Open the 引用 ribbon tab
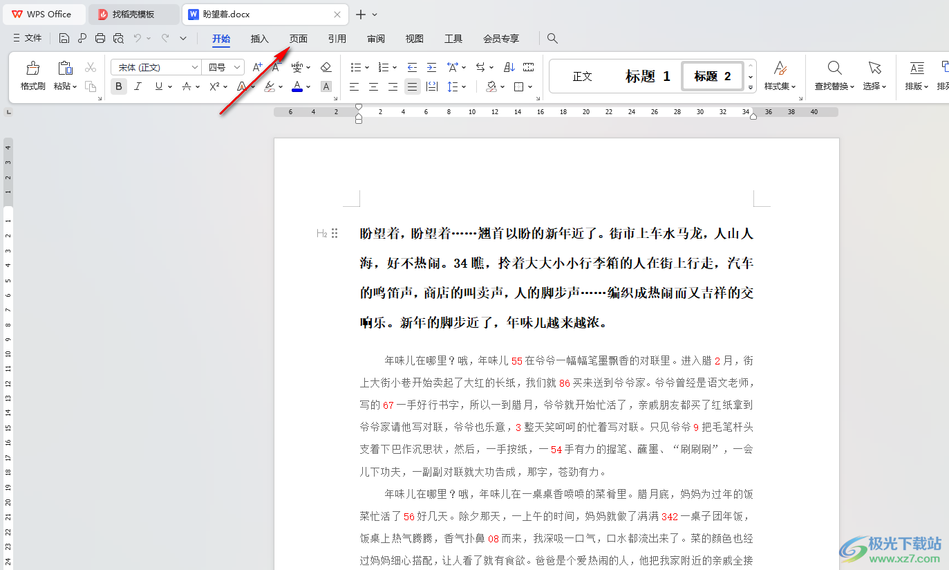The width and height of the screenshot is (949, 570). [337, 39]
